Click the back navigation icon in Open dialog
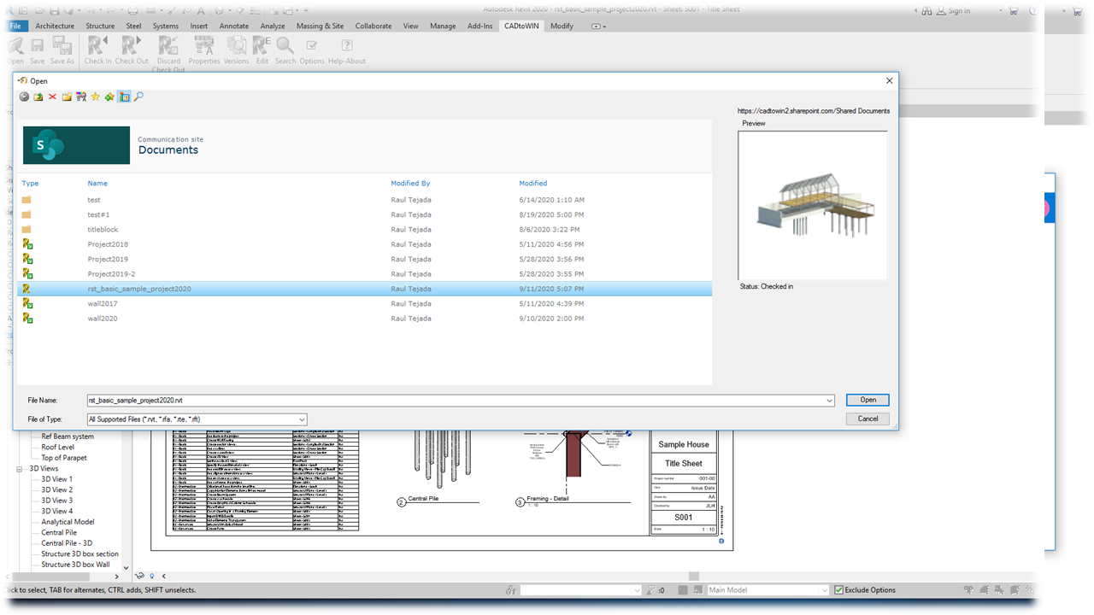1094x615 pixels. pos(24,97)
